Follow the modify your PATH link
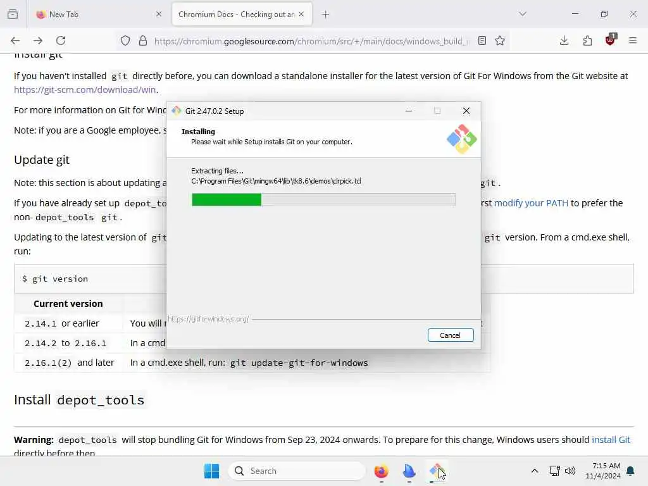This screenshot has height=486, width=648. point(531,203)
